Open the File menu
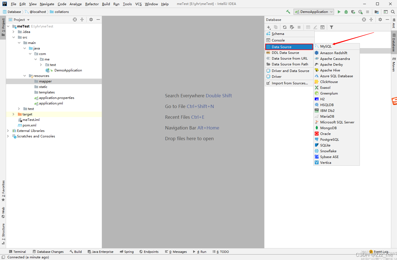Image resolution: width=397 pixels, height=260 pixels. coord(13,4)
